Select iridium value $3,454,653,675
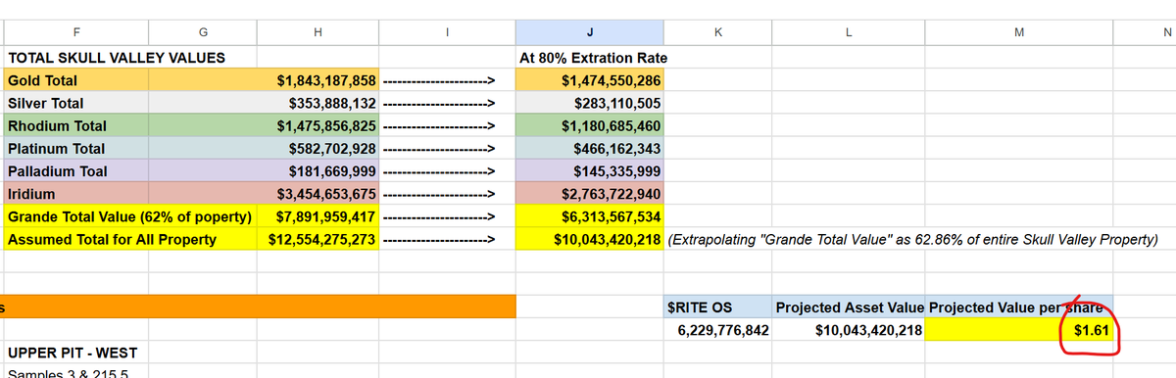This screenshot has height=378, width=1176. pyautogui.click(x=318, y=193)
